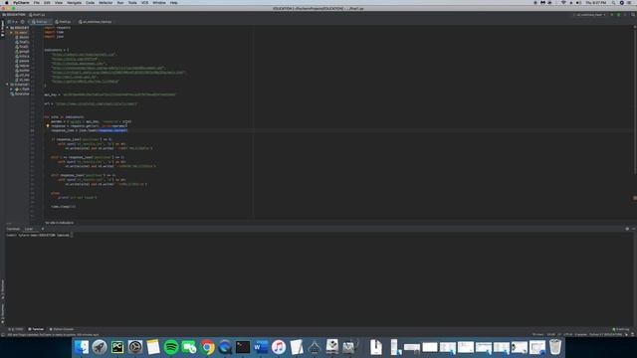Open Spotify from the dock

pyautogui.click(x=171, y=347)
